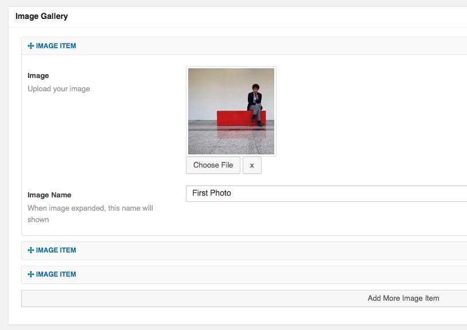Collapse the first IMAGE ITEM section label
Screen dimensions: 467x330
[56, 46]
